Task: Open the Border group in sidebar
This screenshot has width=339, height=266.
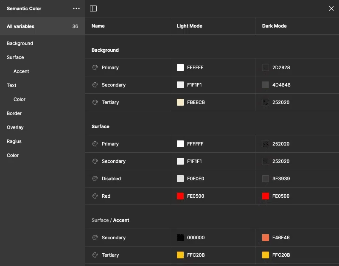Action: (x=14, y=113)
